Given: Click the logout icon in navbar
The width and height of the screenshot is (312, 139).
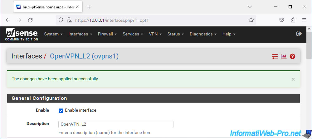Looking at the screenshot, I should [x=299, y=34].
